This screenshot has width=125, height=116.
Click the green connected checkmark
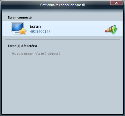[x=114, y=31]
